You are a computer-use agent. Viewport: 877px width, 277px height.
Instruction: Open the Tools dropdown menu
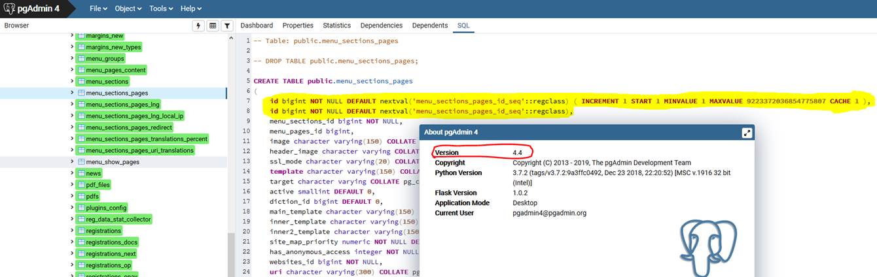[161, 8]
